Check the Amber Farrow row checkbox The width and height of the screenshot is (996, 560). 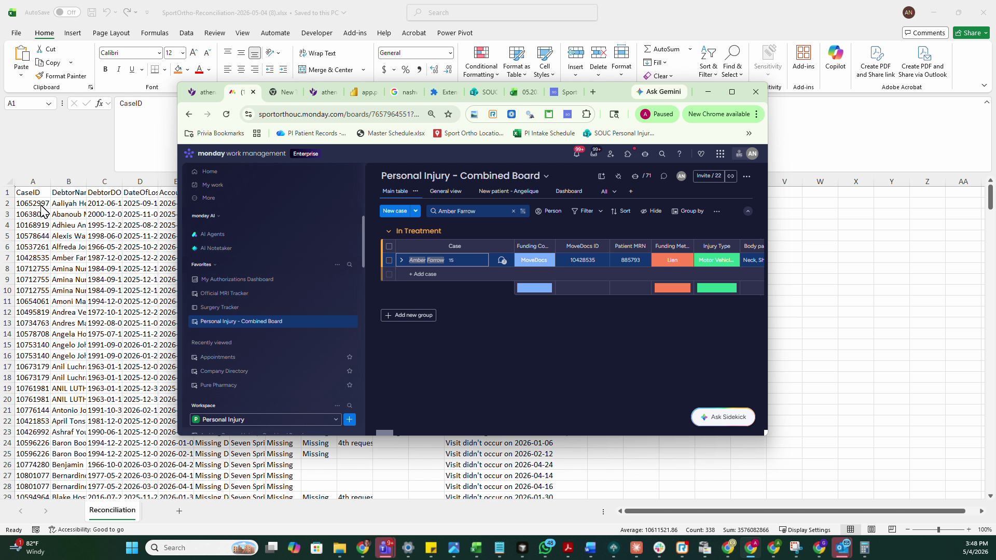[389, 260]
